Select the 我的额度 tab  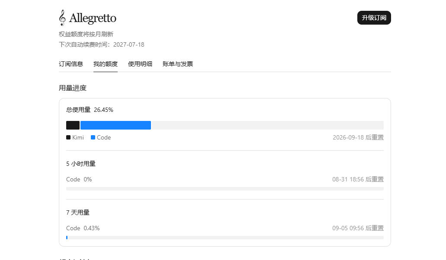106,64
